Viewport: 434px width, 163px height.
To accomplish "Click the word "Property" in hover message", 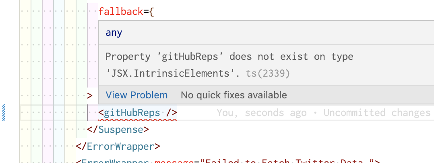I will 128,57.
